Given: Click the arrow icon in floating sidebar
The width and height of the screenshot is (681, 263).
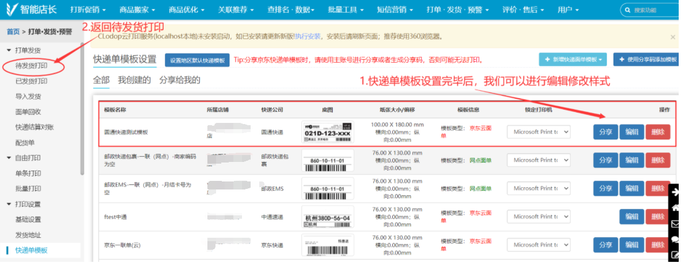Looking at the screenshot, I should point(675,192).
